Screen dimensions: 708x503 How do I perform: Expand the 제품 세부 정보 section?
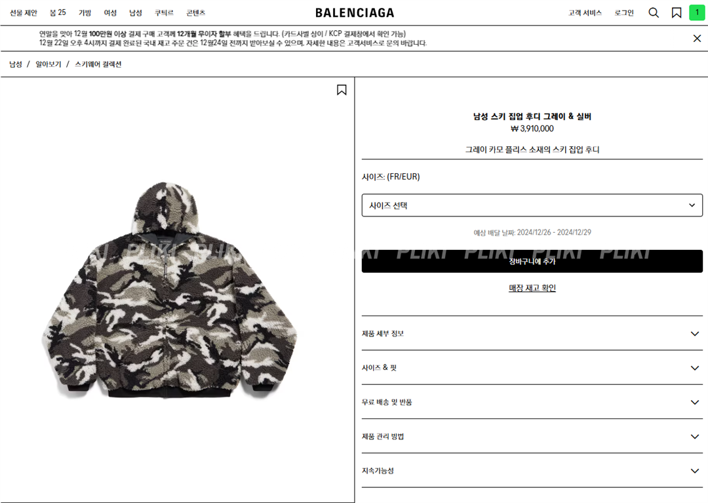(532, 333)
